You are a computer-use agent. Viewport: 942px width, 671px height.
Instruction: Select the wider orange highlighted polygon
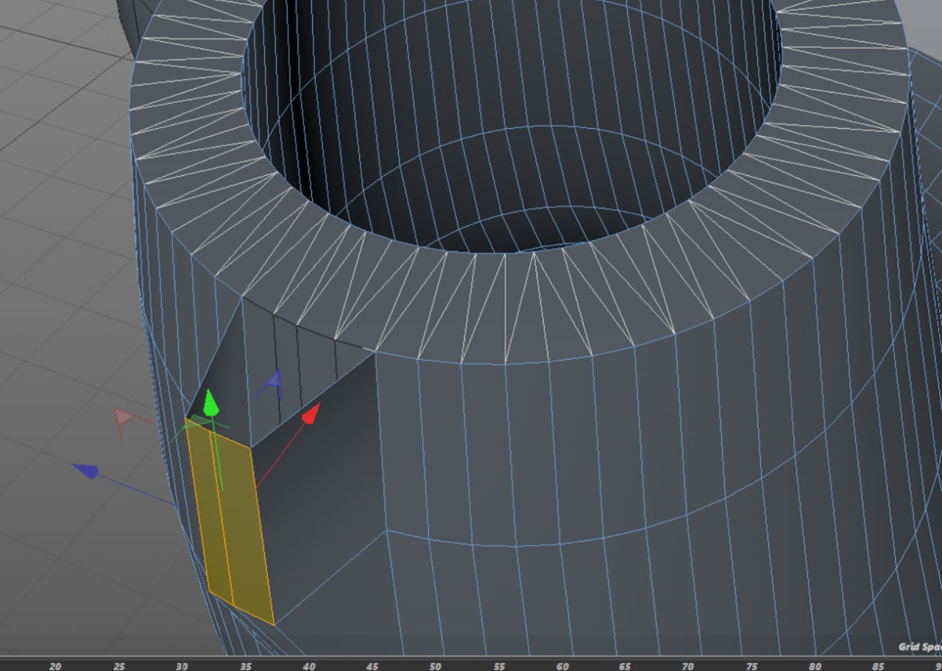point(242,526)
